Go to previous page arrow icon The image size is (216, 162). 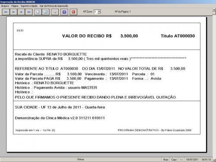point(13,12)
